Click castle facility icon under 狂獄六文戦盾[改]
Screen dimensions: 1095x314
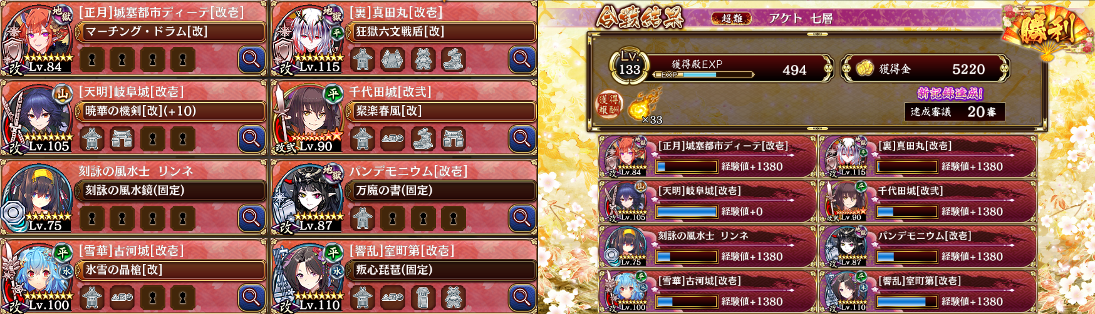[363, 60]
